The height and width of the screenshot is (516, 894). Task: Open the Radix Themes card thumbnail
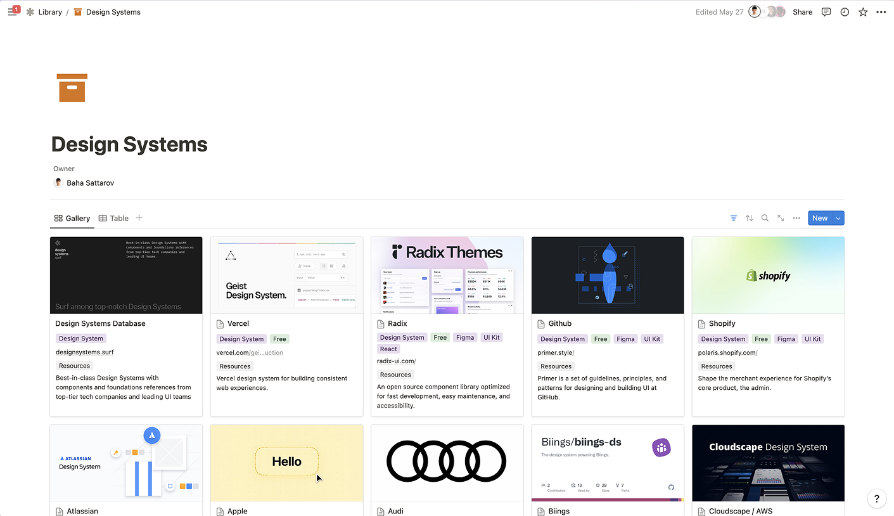coord(447,275)
